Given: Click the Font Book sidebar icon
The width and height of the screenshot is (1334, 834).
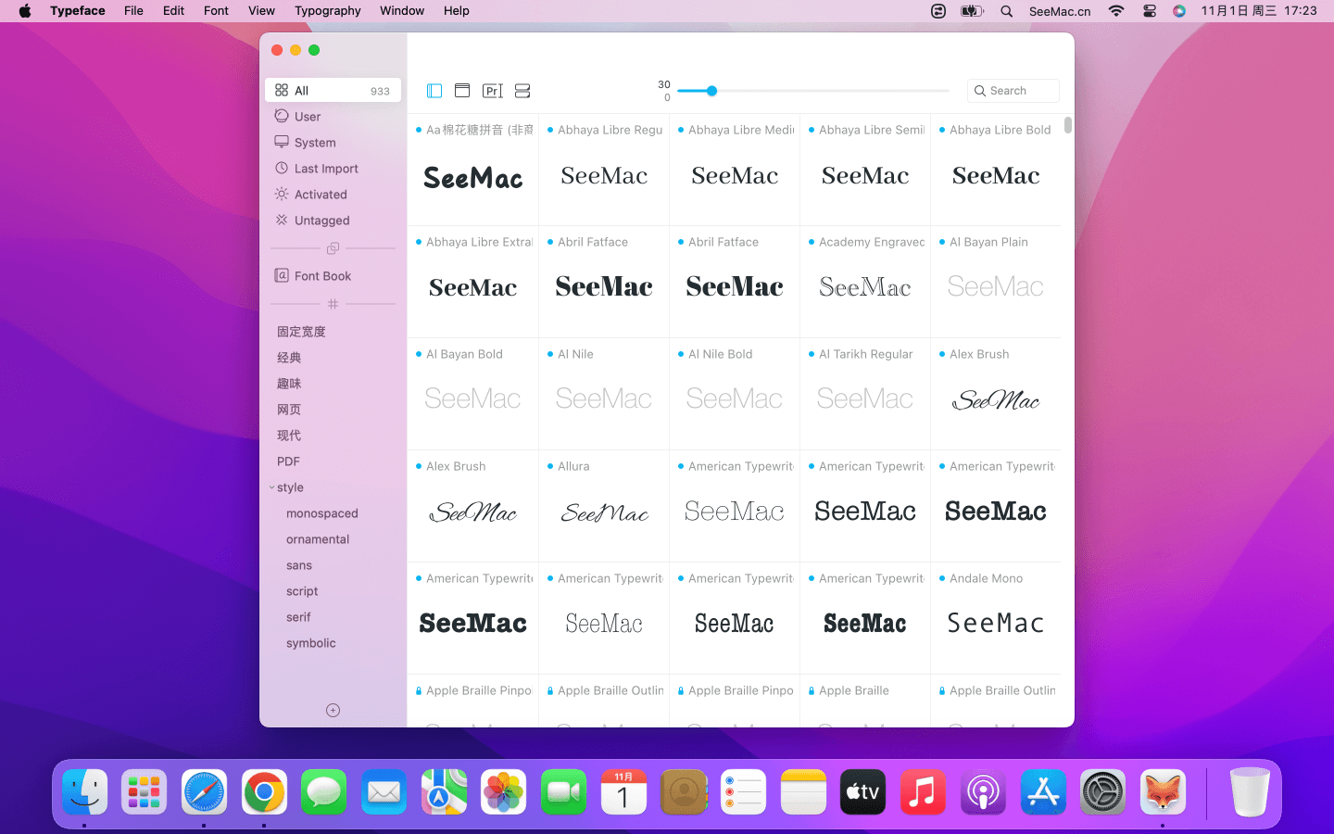Looking at the screenshot, I should coord(282,275).
